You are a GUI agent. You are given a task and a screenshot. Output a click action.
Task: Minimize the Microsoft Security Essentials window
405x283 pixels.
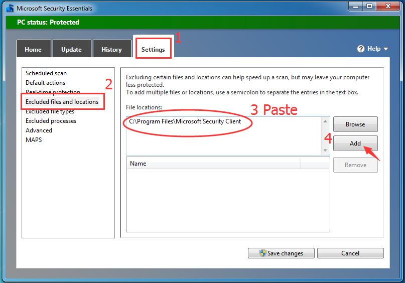356,6
